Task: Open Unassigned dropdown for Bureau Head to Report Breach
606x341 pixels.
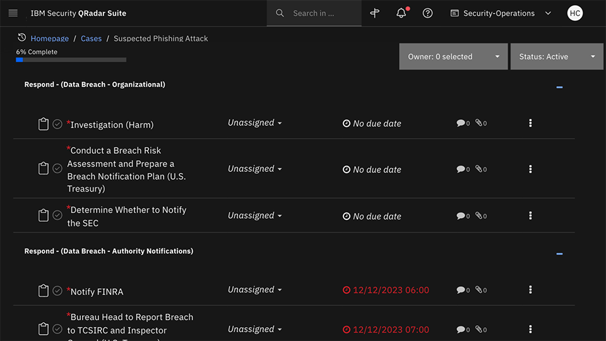Action: tap(254, 329)
